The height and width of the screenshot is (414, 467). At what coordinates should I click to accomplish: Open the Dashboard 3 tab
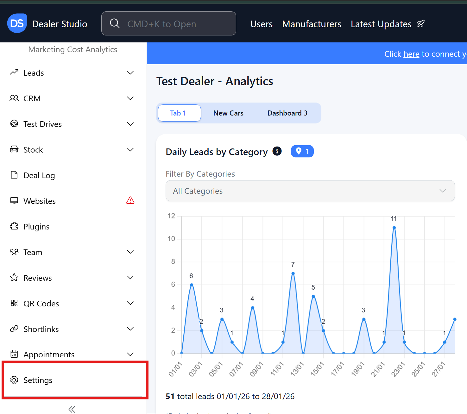tap(287, 113)
